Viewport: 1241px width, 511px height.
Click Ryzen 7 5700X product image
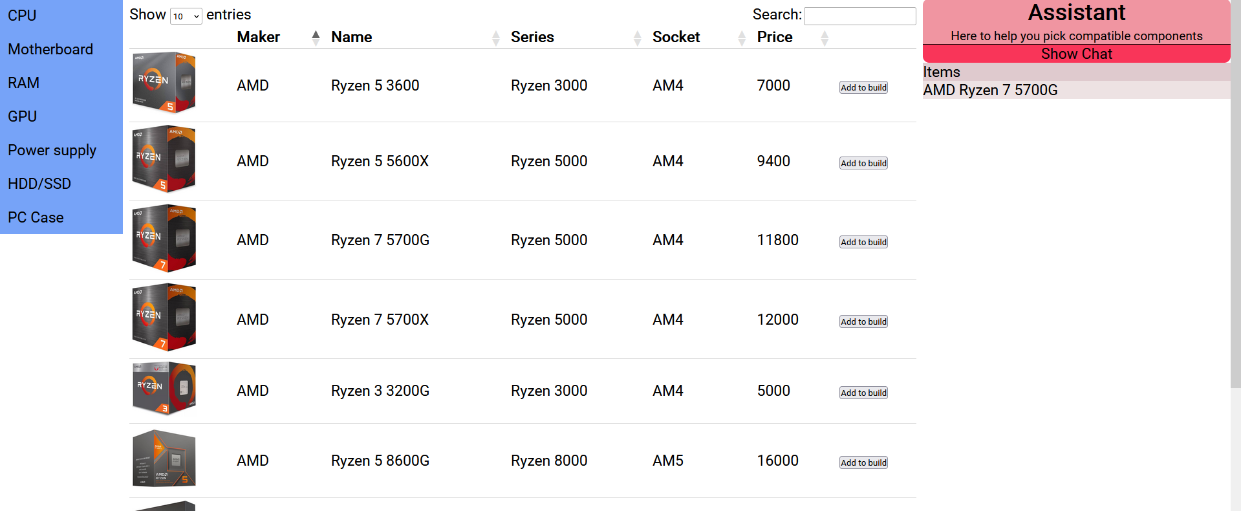click(164, 318)
